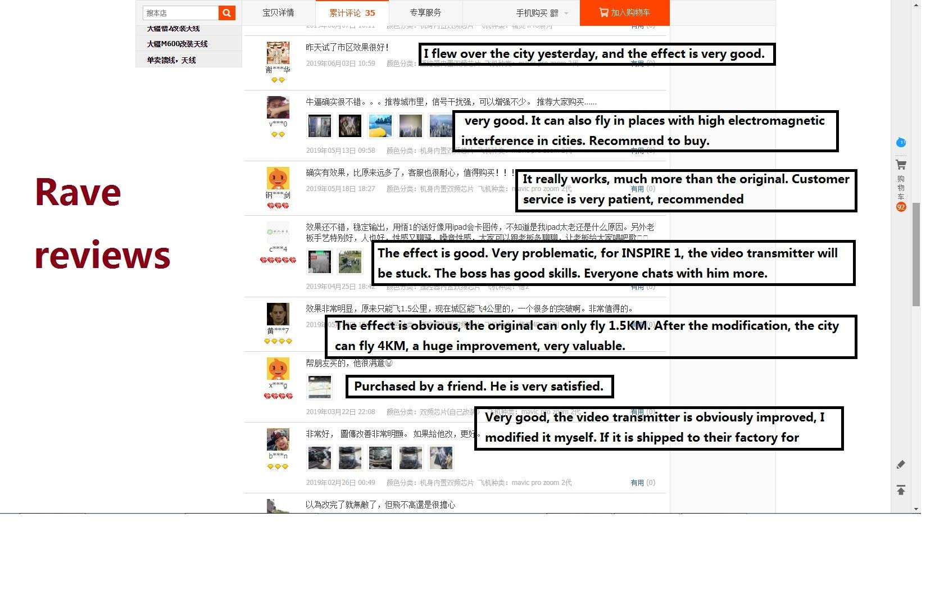Click the review text starting 确实有效果
This screenshot has height=590, width=944.
coord(411,173)
